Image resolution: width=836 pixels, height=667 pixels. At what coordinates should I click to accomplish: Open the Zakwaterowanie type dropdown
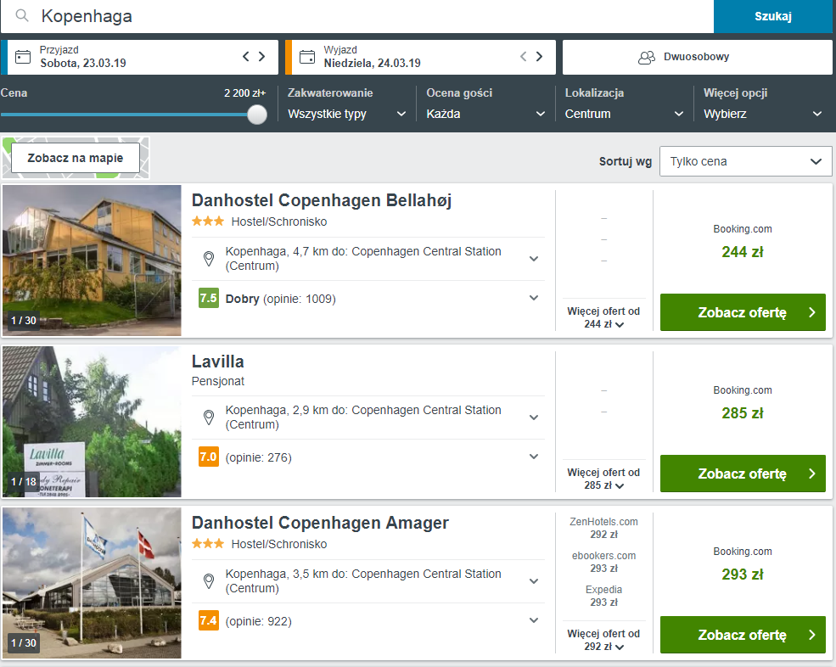pyautogui.click(x=347, y=114)
